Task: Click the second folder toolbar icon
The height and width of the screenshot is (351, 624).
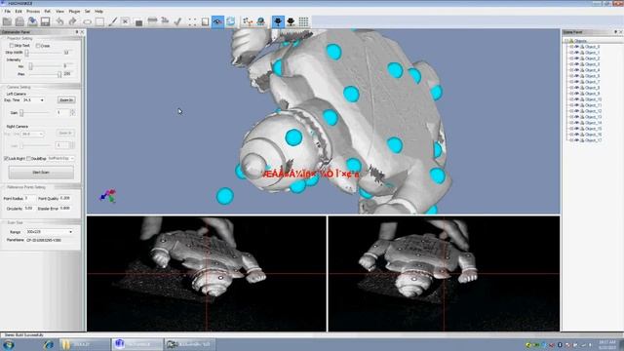Action: (19, 21)
